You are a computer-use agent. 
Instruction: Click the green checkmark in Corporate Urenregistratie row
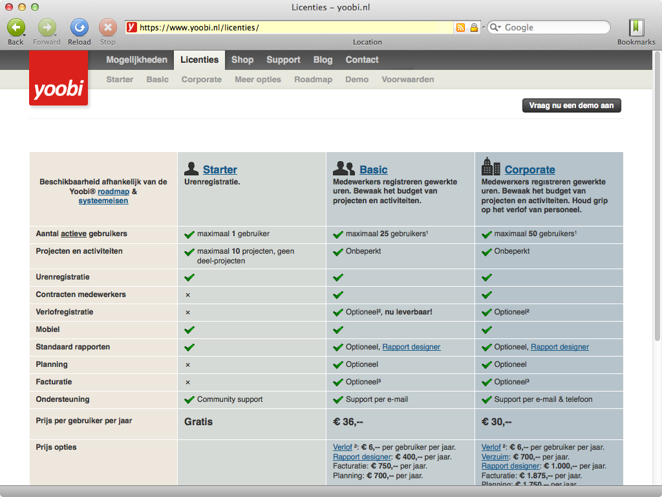coord(487,277)
